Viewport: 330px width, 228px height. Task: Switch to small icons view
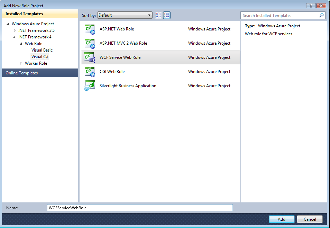(x=158, y=15)
